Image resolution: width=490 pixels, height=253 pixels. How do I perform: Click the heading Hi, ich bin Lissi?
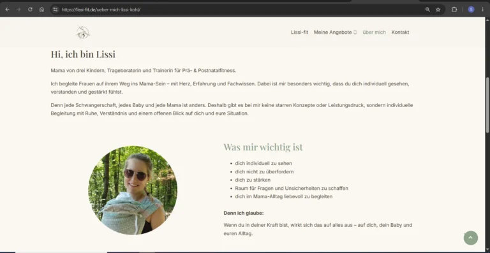(83, 54)
